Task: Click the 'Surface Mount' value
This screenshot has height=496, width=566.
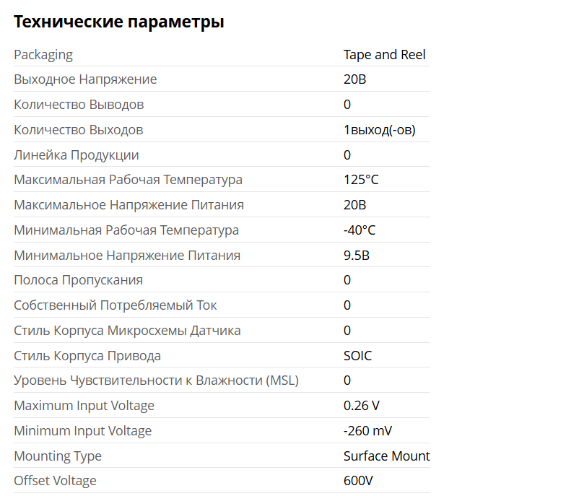Action: [x=386, y=456]
